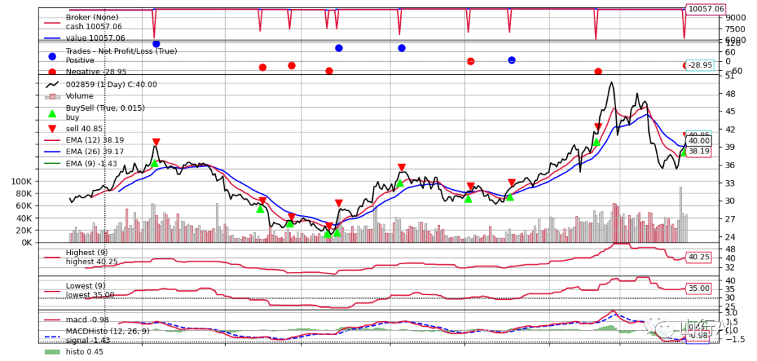Click the 100K volume axis label
Screen dimensions: 757x361
tap(21, 181)
